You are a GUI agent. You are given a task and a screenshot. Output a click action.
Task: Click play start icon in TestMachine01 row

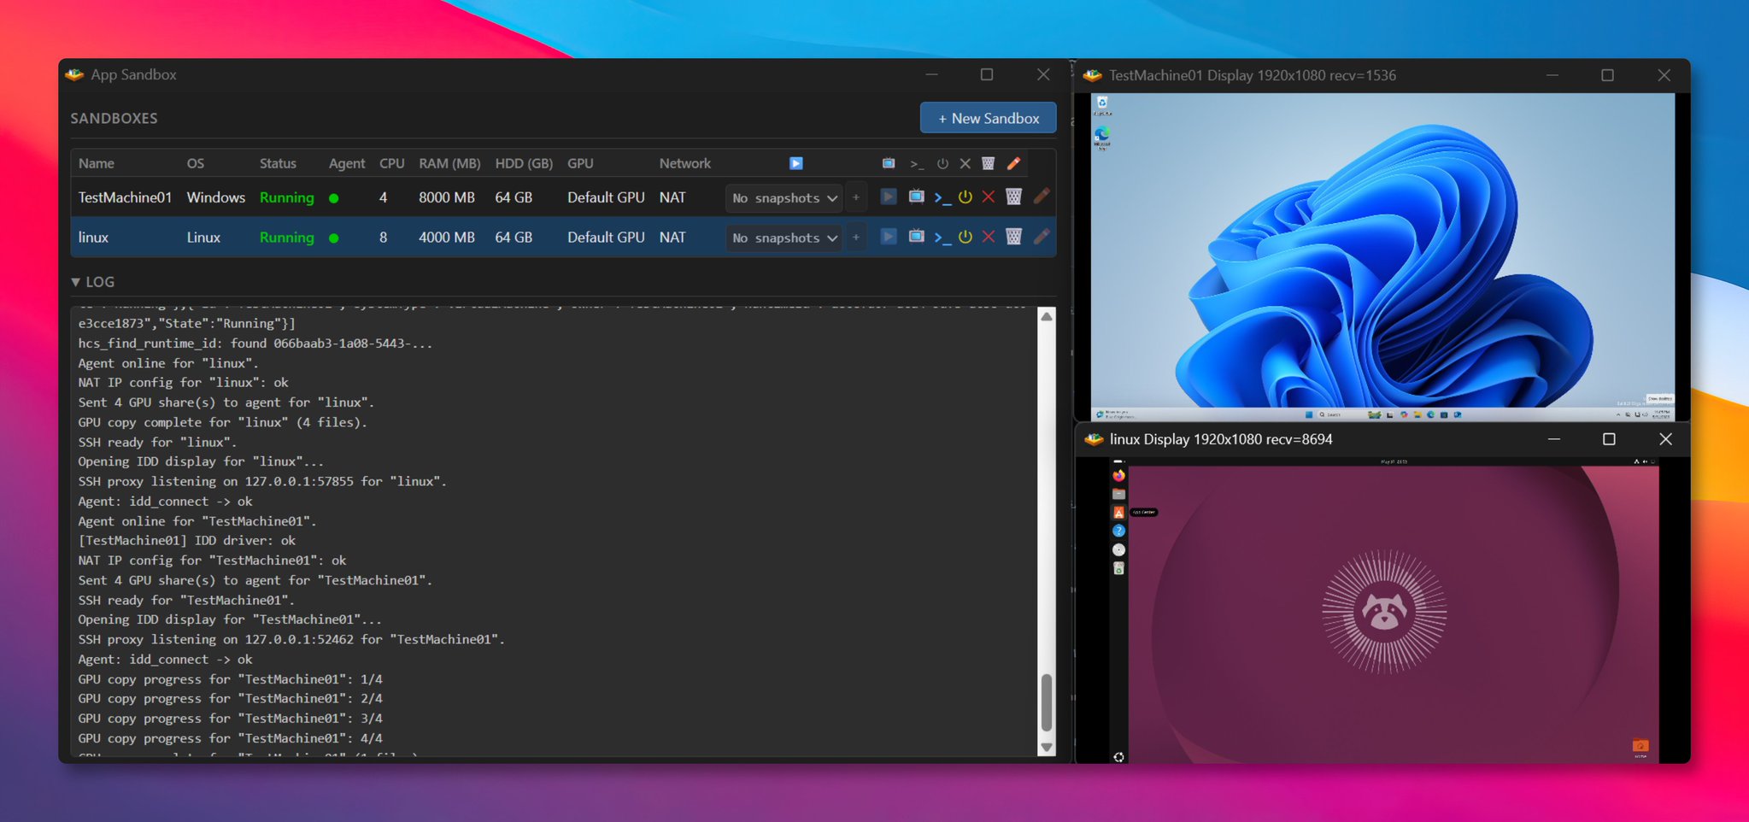(x=889, y=197)
